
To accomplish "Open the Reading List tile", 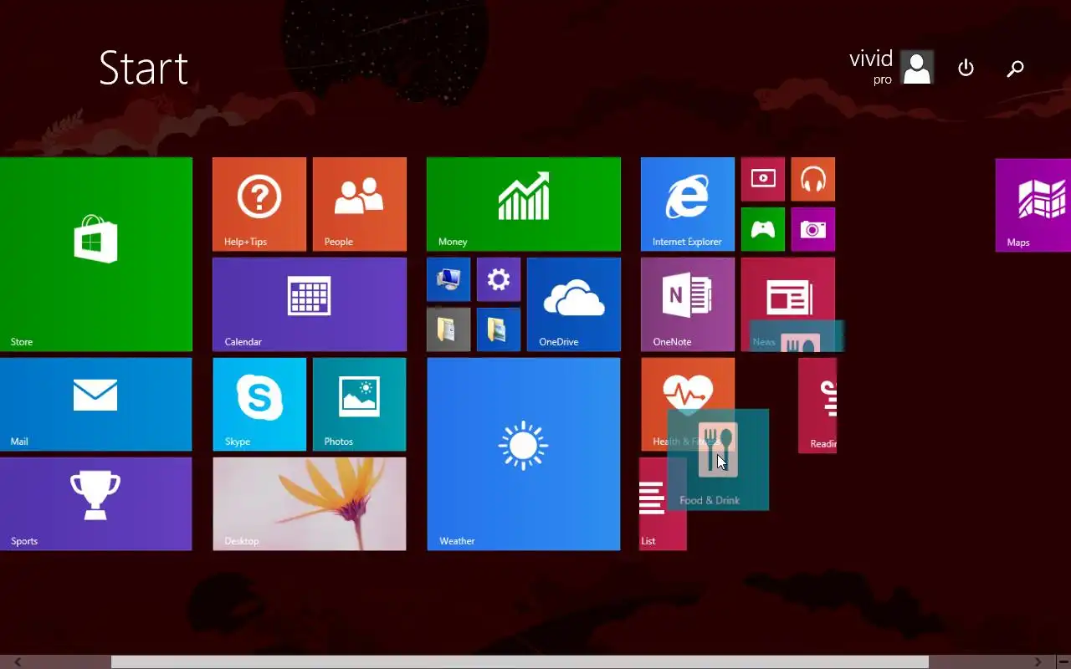I will (817, 406).
